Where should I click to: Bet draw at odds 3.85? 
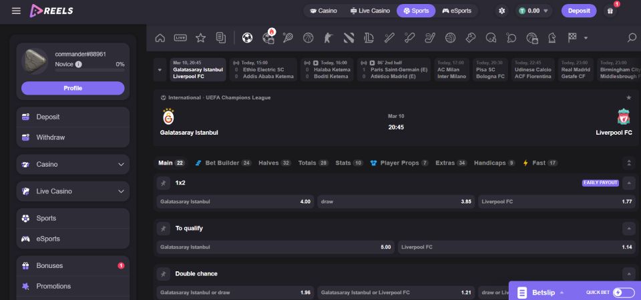click(x=396, y=201)
